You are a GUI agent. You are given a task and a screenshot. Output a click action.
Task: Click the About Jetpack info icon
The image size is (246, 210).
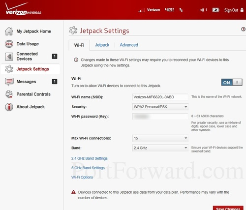pos(9,107)
